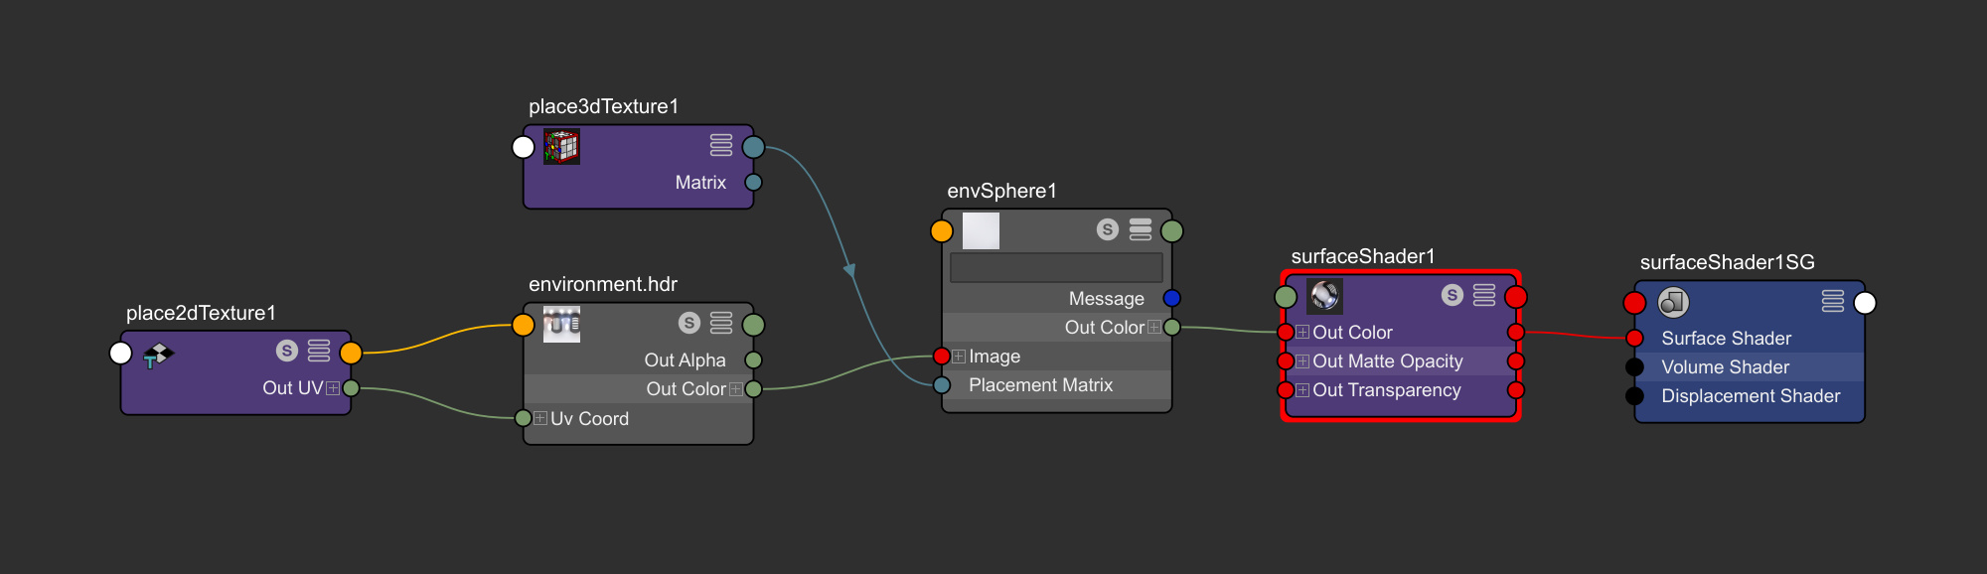Click the environment.hdr image thumbnail
The height and width of the screenshot is (574, 1987).
[562, 325]
